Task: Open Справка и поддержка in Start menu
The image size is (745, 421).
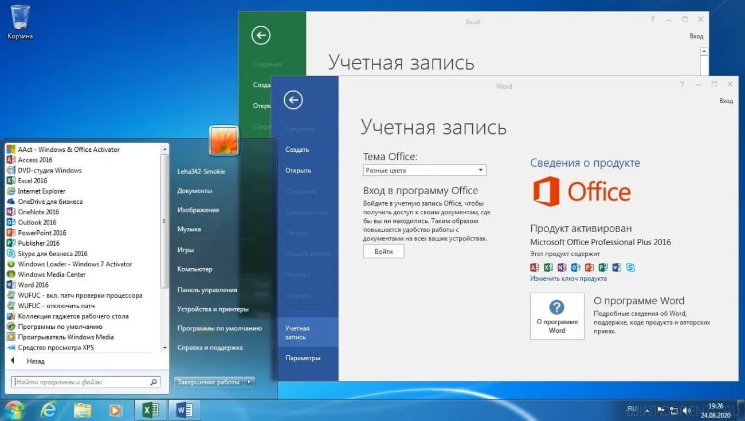Action: (x=210, y=348)
